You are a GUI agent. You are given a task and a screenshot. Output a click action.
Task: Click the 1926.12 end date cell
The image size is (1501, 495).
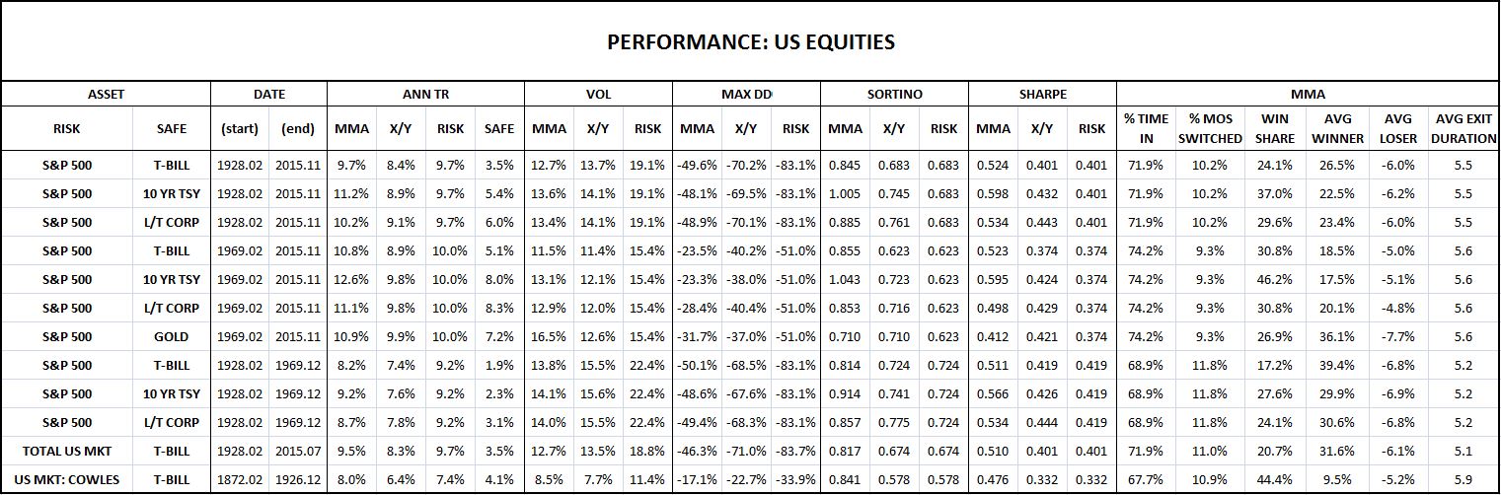tap(298, 479)
